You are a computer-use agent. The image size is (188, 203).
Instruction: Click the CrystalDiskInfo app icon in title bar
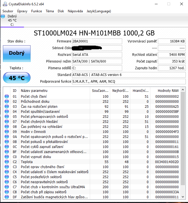tap(5, 4)
